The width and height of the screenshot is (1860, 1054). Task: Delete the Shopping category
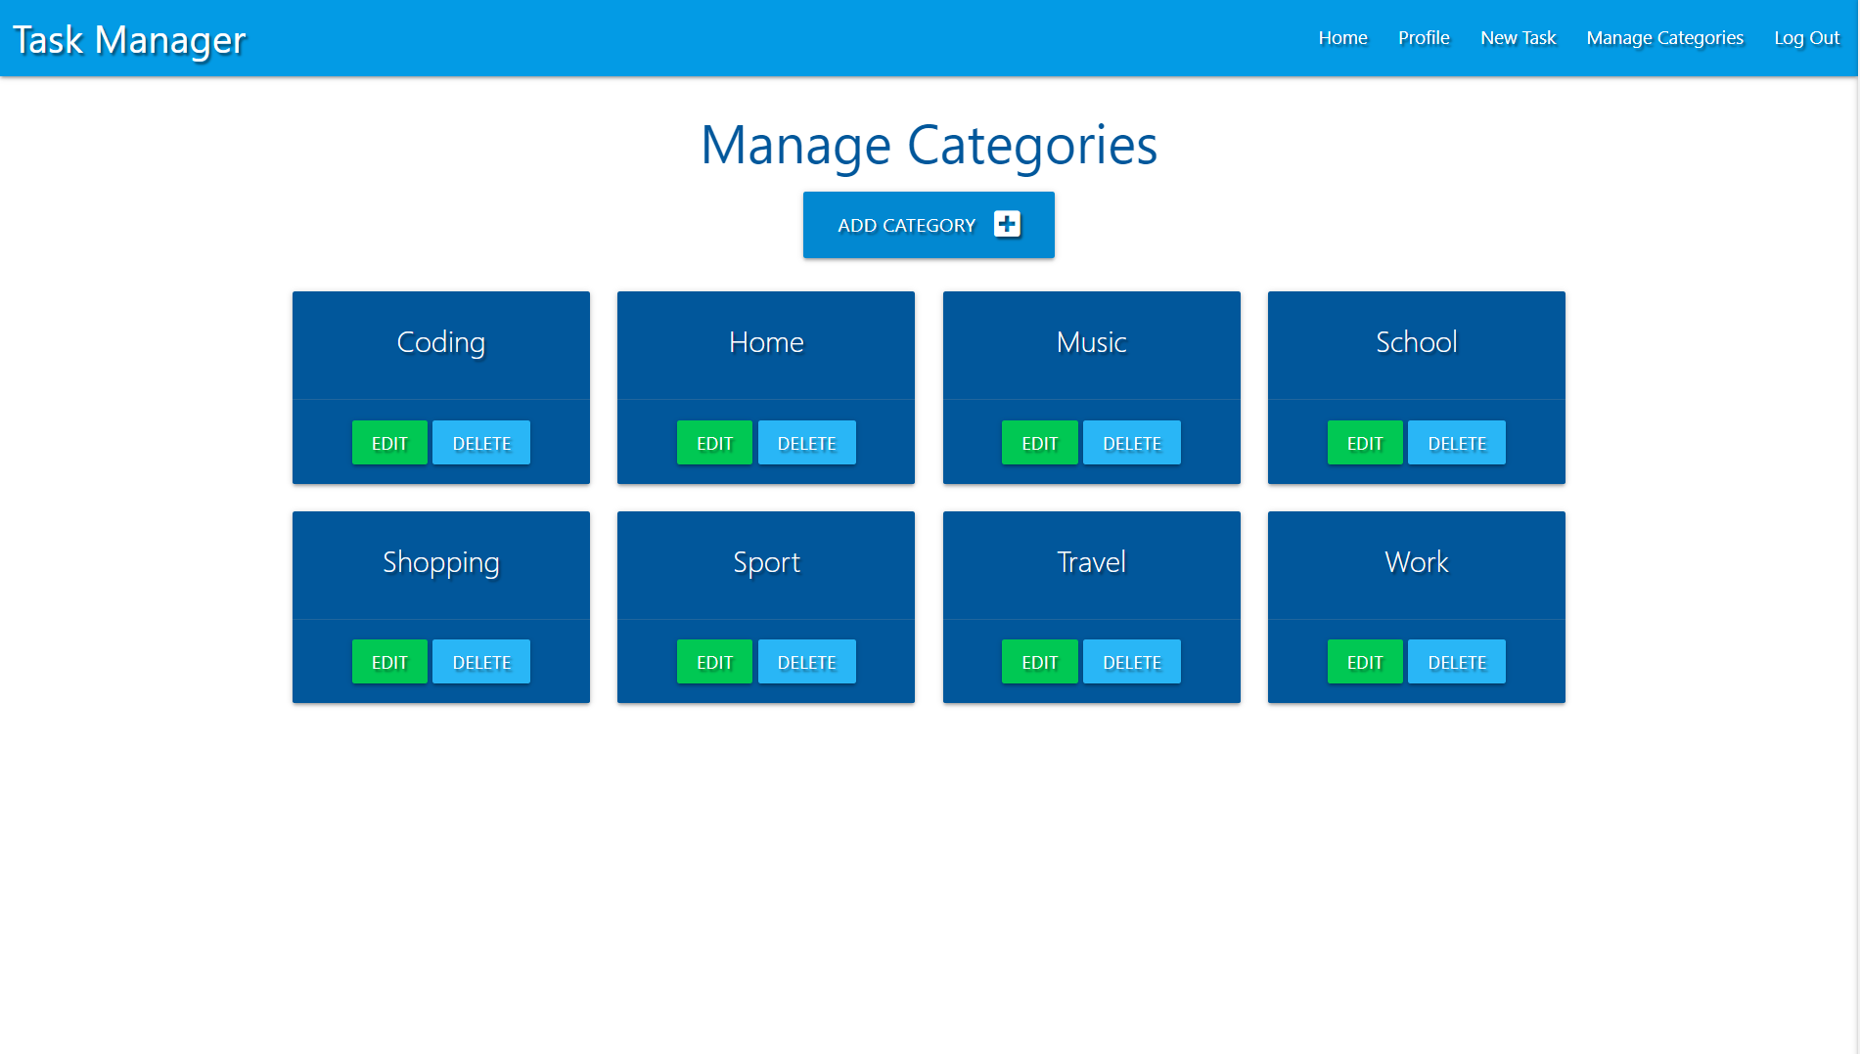click(481, 662)
